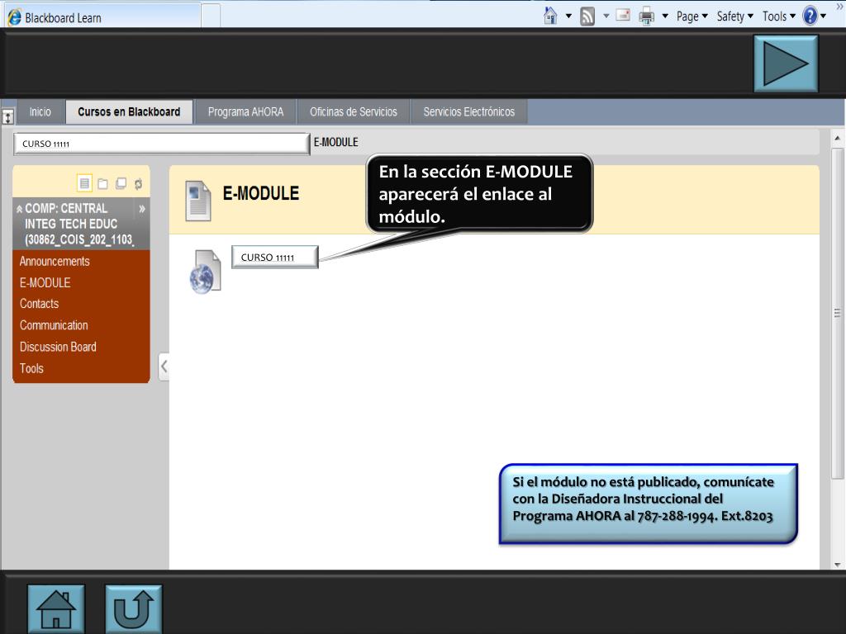The height and width of the screenshot is (634, 846).
Task: Open Tools in course sidebar menu
Action: pyautogui.click(x=32, y=368)
